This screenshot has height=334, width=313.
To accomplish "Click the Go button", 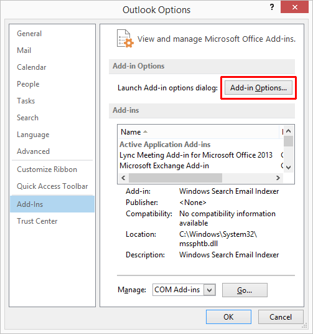I will (x=245, y=290).
